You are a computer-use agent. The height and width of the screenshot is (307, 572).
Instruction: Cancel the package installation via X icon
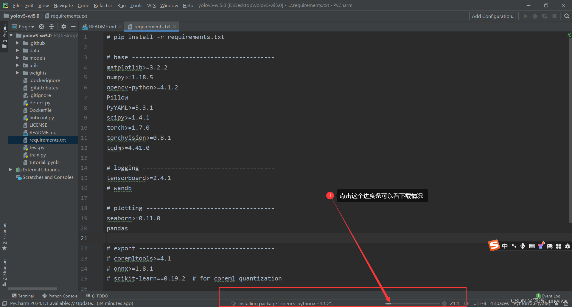(x=444, y=303)
